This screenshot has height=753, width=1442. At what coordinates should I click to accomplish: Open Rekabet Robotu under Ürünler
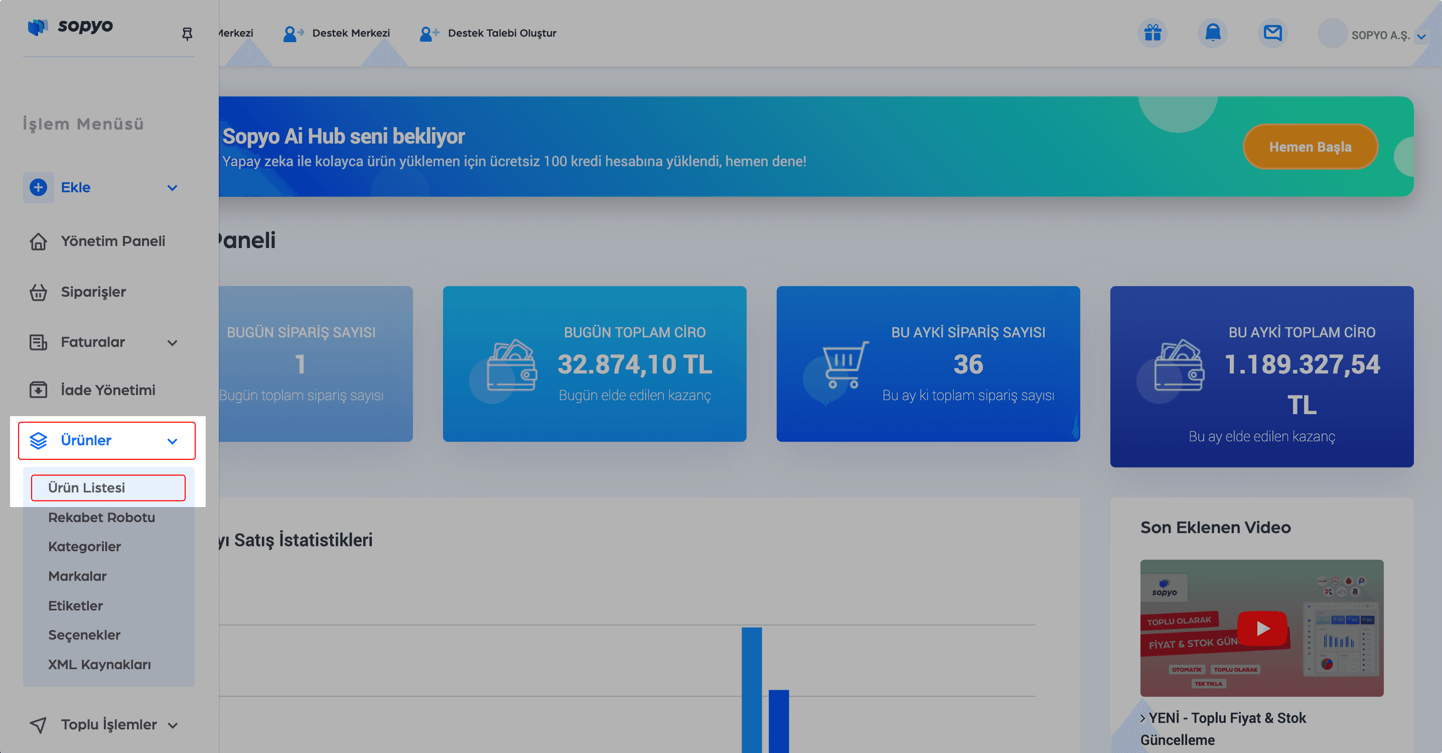point(101,517)
